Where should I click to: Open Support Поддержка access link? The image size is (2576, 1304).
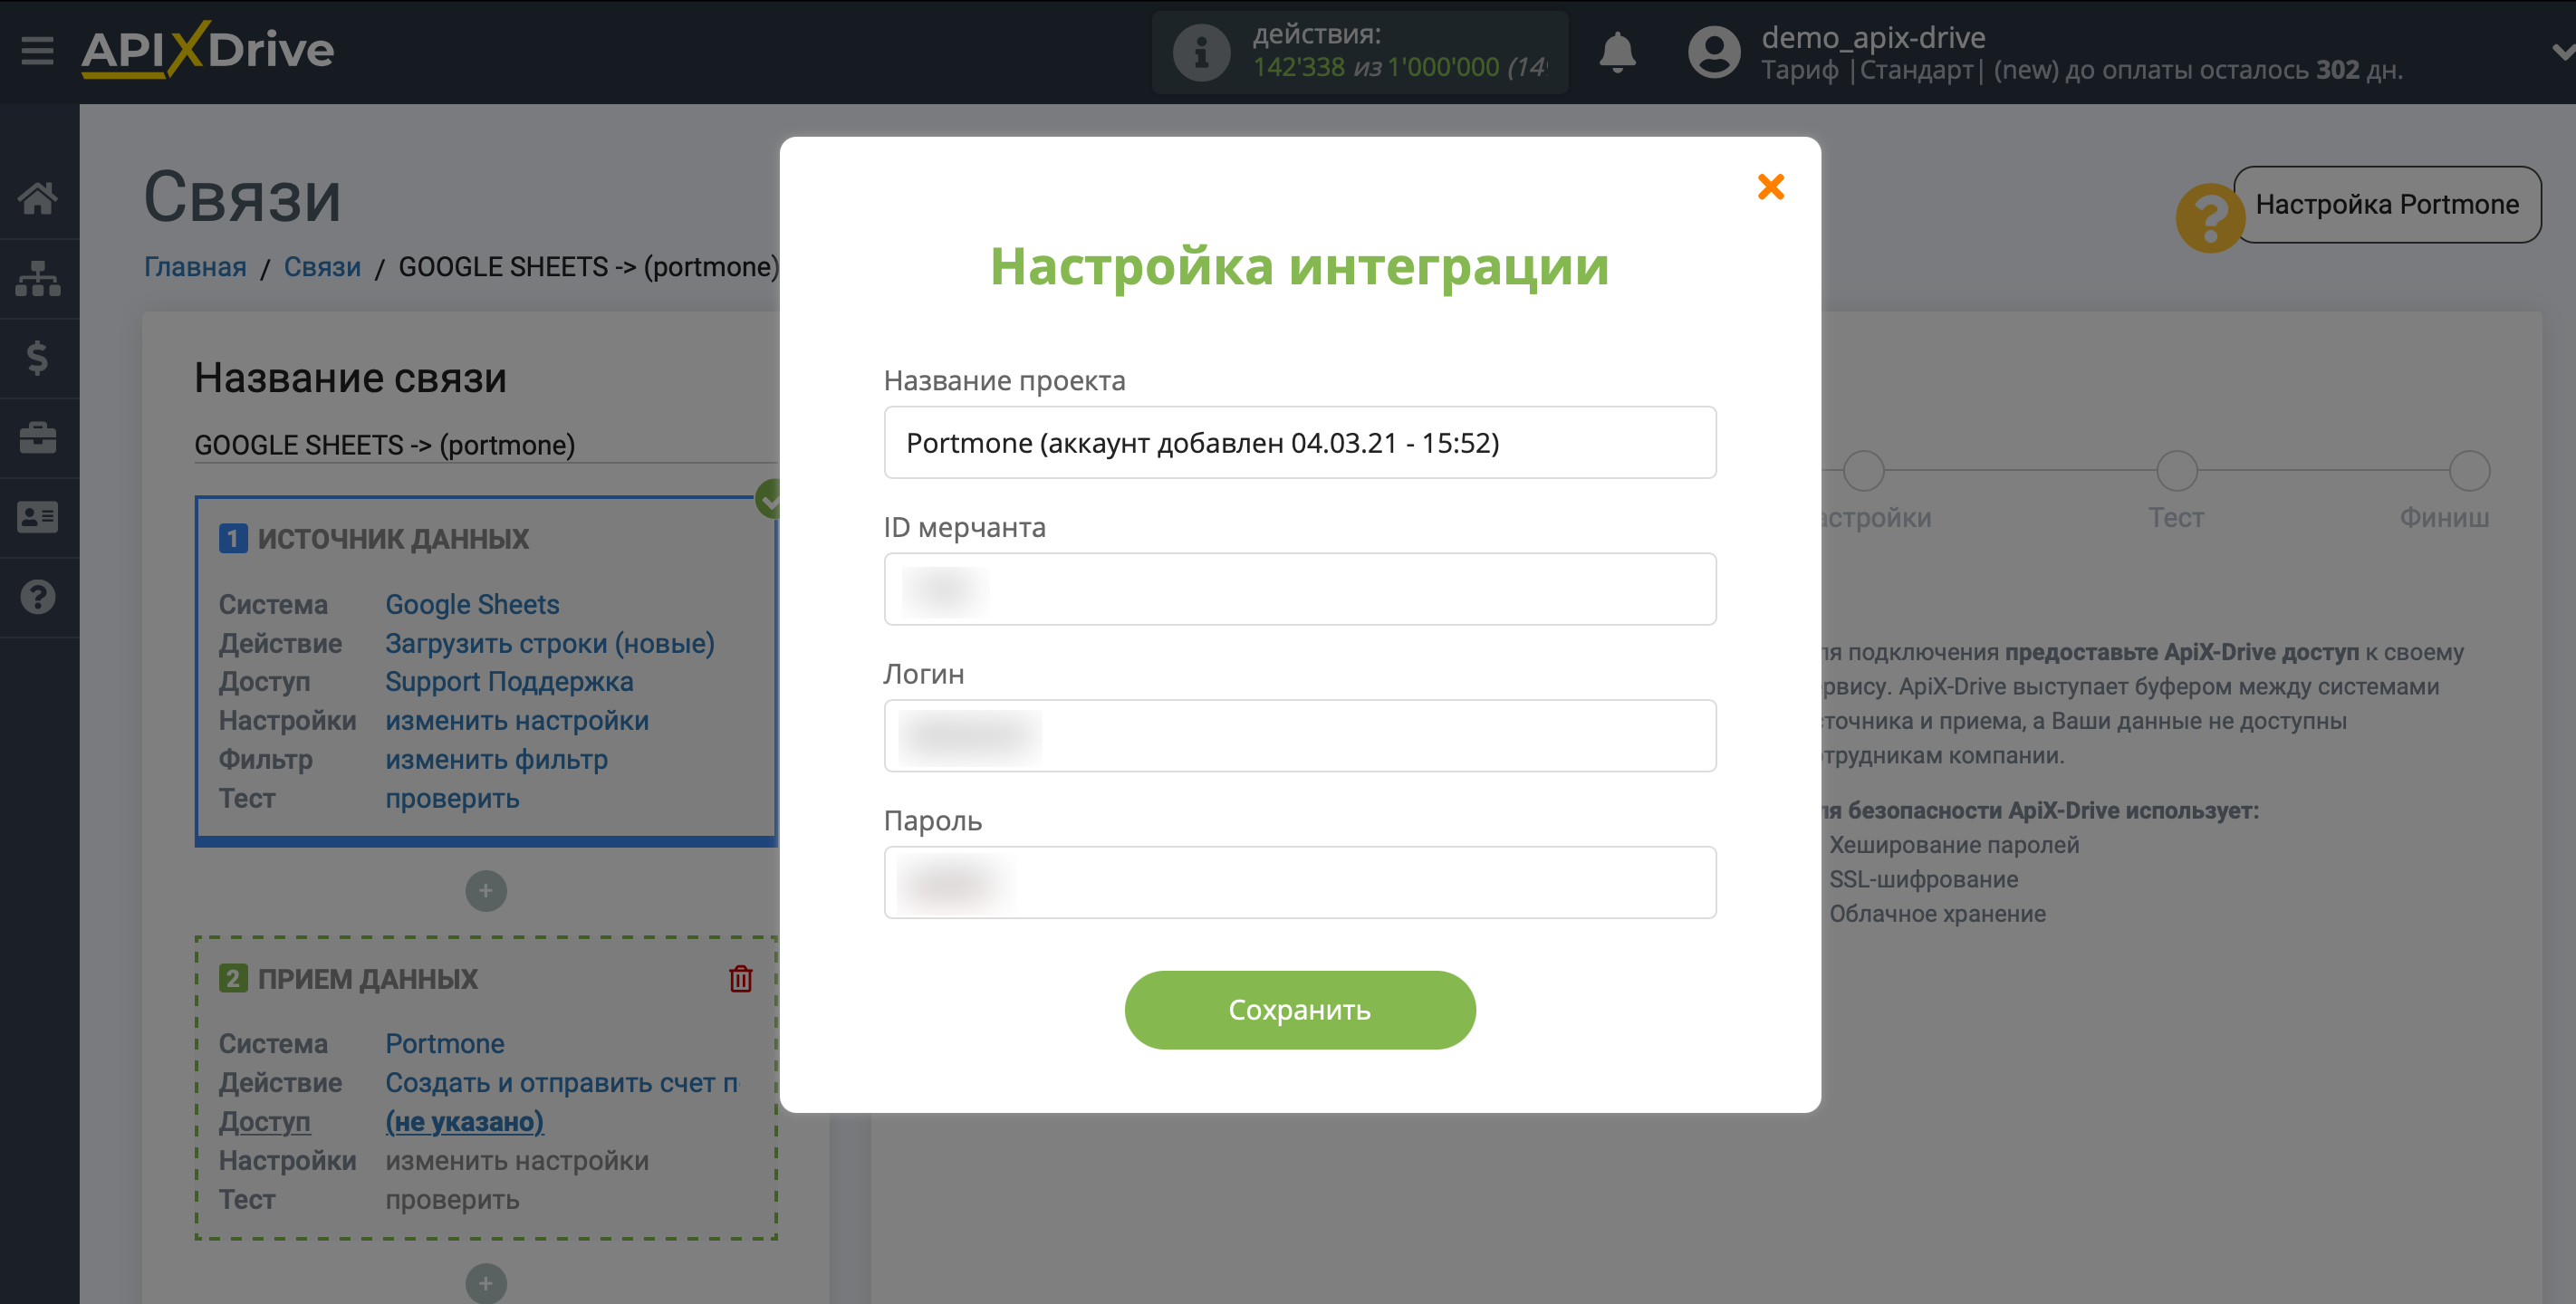[x=509, y=681]
